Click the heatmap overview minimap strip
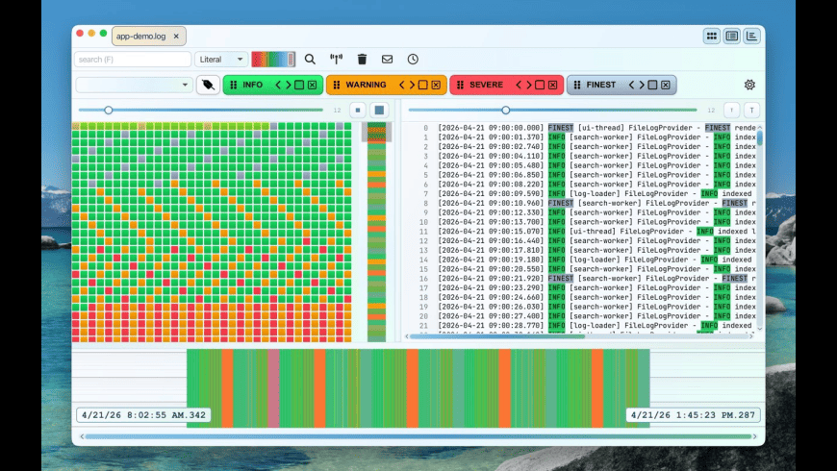 coord(377,232)
